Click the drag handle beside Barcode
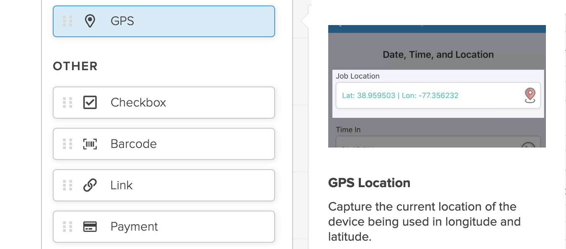The image size is (566, 249). [x=67, y=144]
